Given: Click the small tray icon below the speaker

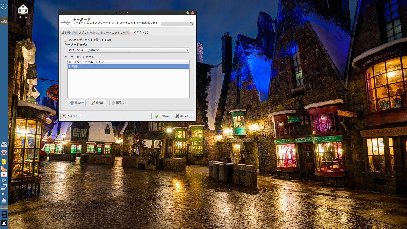Looking at the screenshot, I should click(4, 200).
